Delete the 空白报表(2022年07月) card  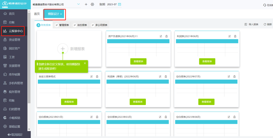235,77
